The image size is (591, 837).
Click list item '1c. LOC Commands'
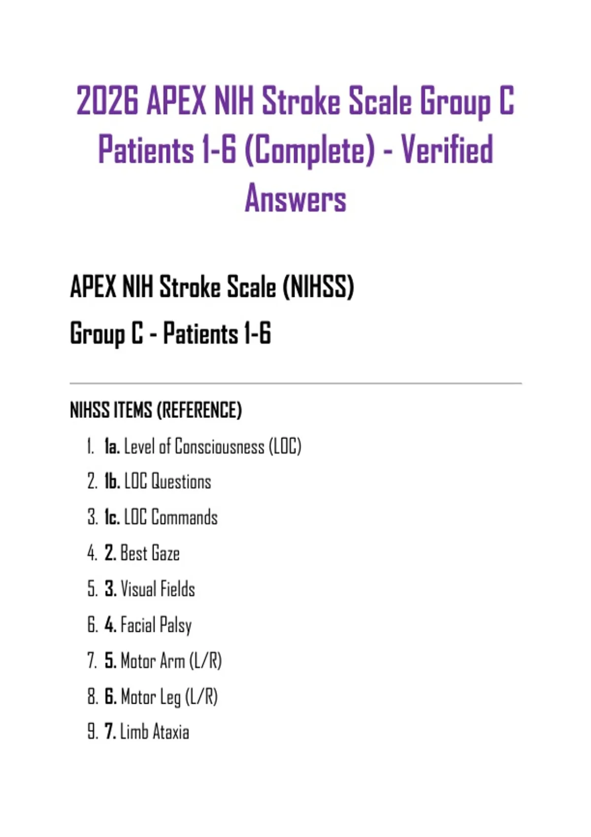[x=161, y=517]
